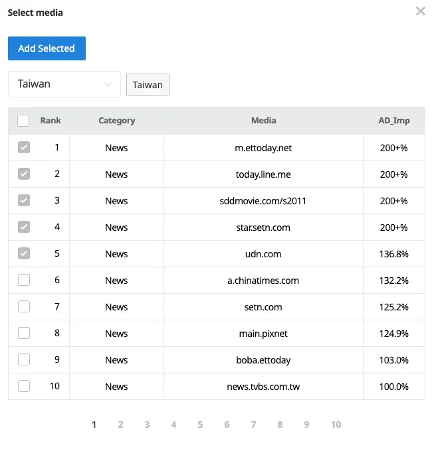Click the sddmovie.com/s2011 media cell

pos(263,201)
